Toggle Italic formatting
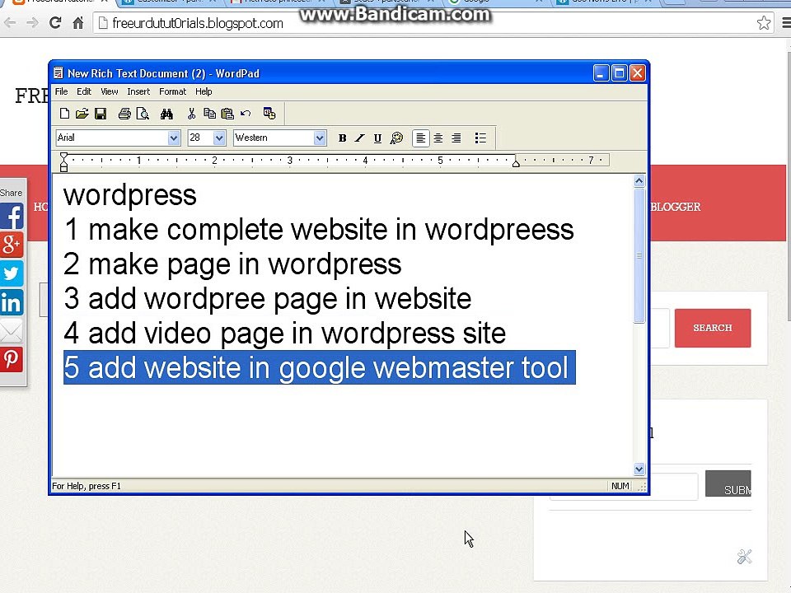This screenshot has height=593, width=791. coord(360,138)
